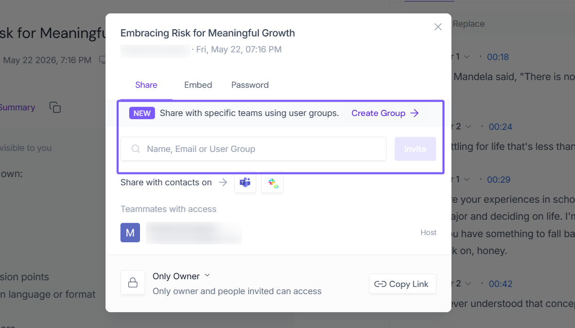Click the search icon in invite field

(136, 149)
